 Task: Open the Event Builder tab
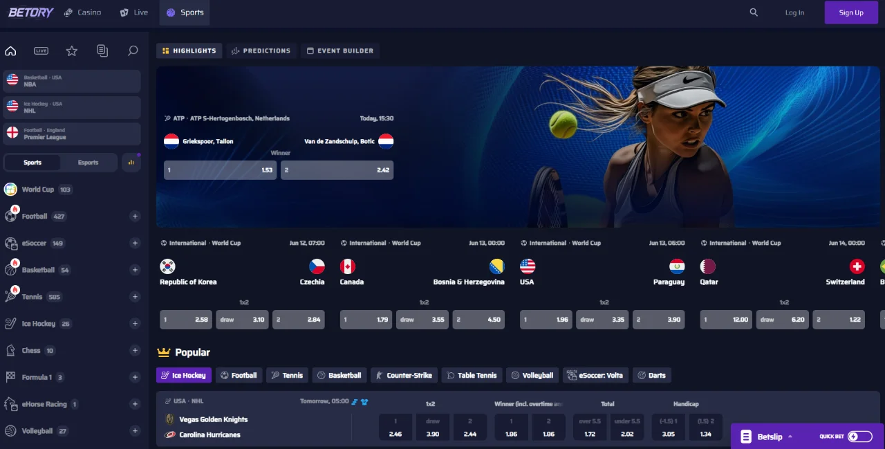click(340, 51)
